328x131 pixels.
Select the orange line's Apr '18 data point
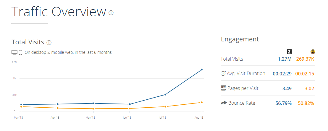(x=57, y=108)
